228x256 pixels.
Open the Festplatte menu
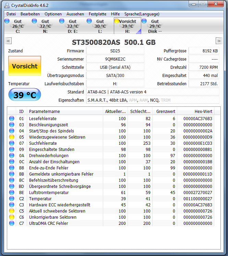(98, 14)
